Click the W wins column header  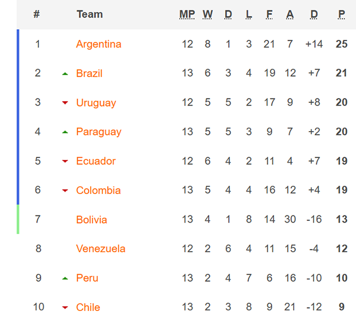(x=208, y=15)
